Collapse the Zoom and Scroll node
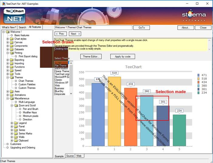 tap(12, 105)
